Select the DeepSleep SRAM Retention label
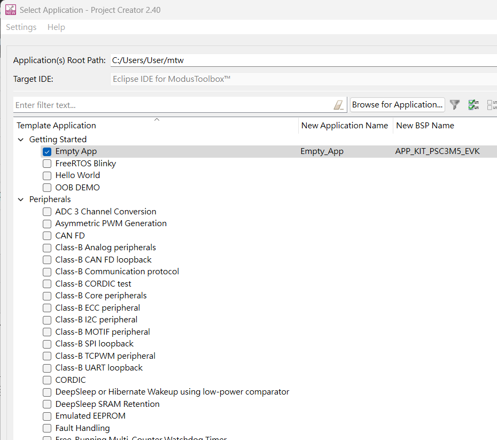497x440 pixels. pos(107,404)
